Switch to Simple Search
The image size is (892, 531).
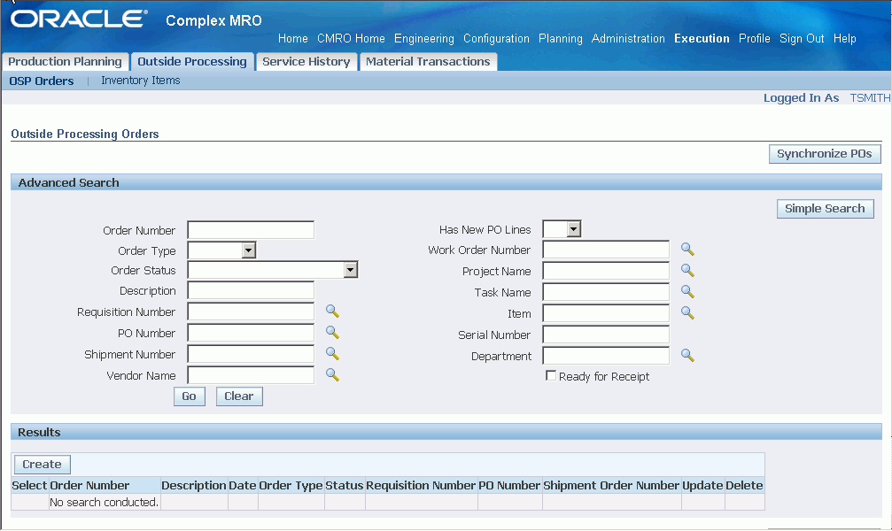[x=825, y=209]
